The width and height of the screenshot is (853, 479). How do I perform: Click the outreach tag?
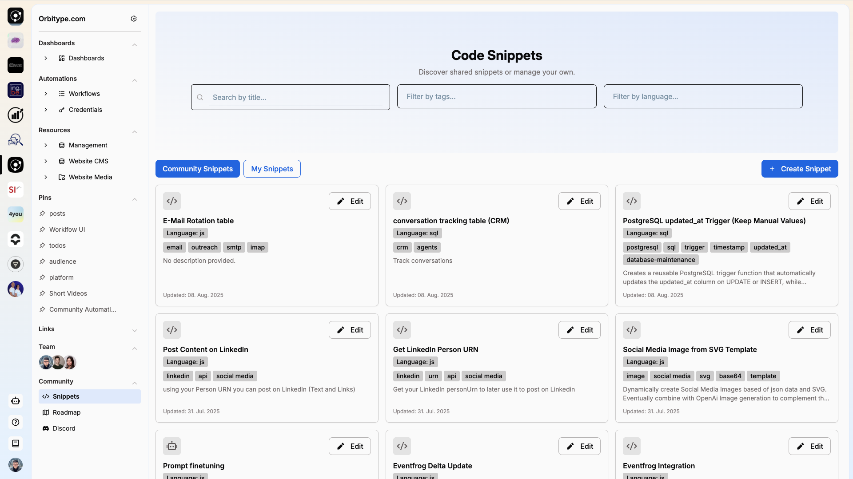204,247
